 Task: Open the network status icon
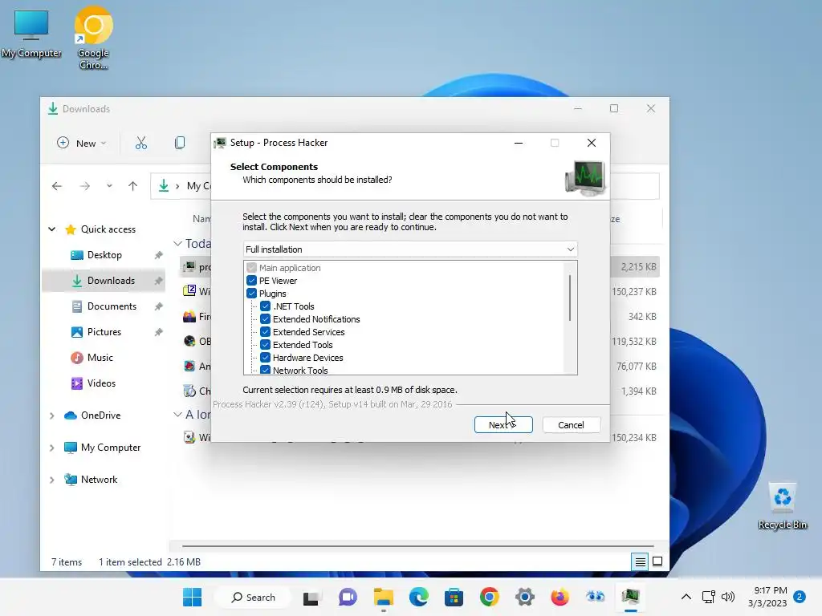[709, 597]
